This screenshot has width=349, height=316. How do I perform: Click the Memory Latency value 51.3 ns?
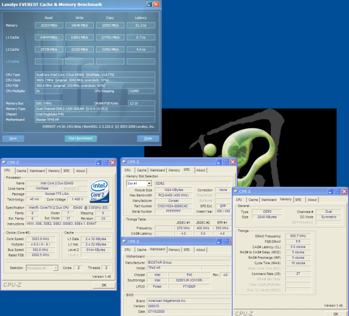(x=141, y=26)
